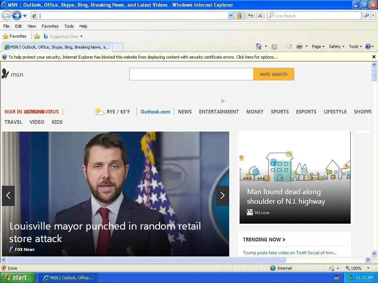Open the ESPORTS navigation link
This screenshot has height=283, width=378.
coord(306,112)
